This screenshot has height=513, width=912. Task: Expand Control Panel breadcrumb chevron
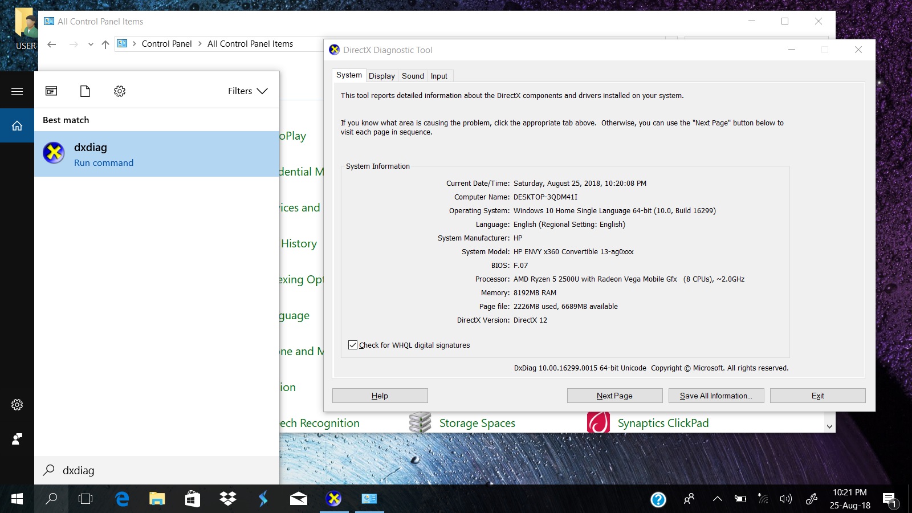(200, 44)
